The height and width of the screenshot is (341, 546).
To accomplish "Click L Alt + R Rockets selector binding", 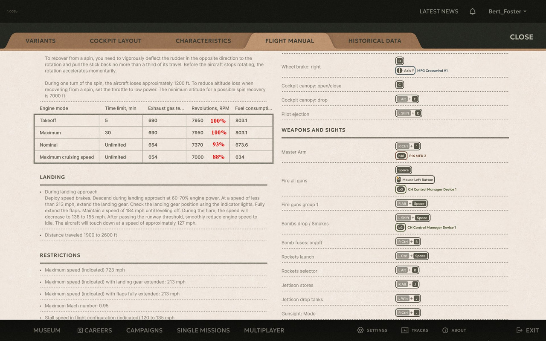I will coord(407,270).
